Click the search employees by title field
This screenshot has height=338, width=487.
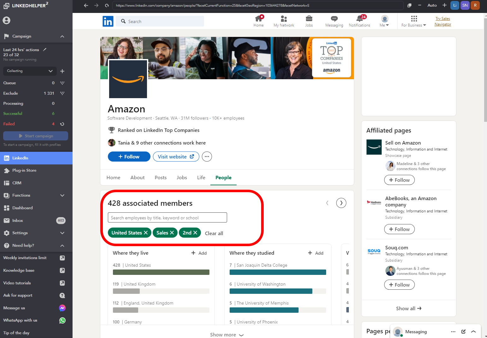(167, 218)
